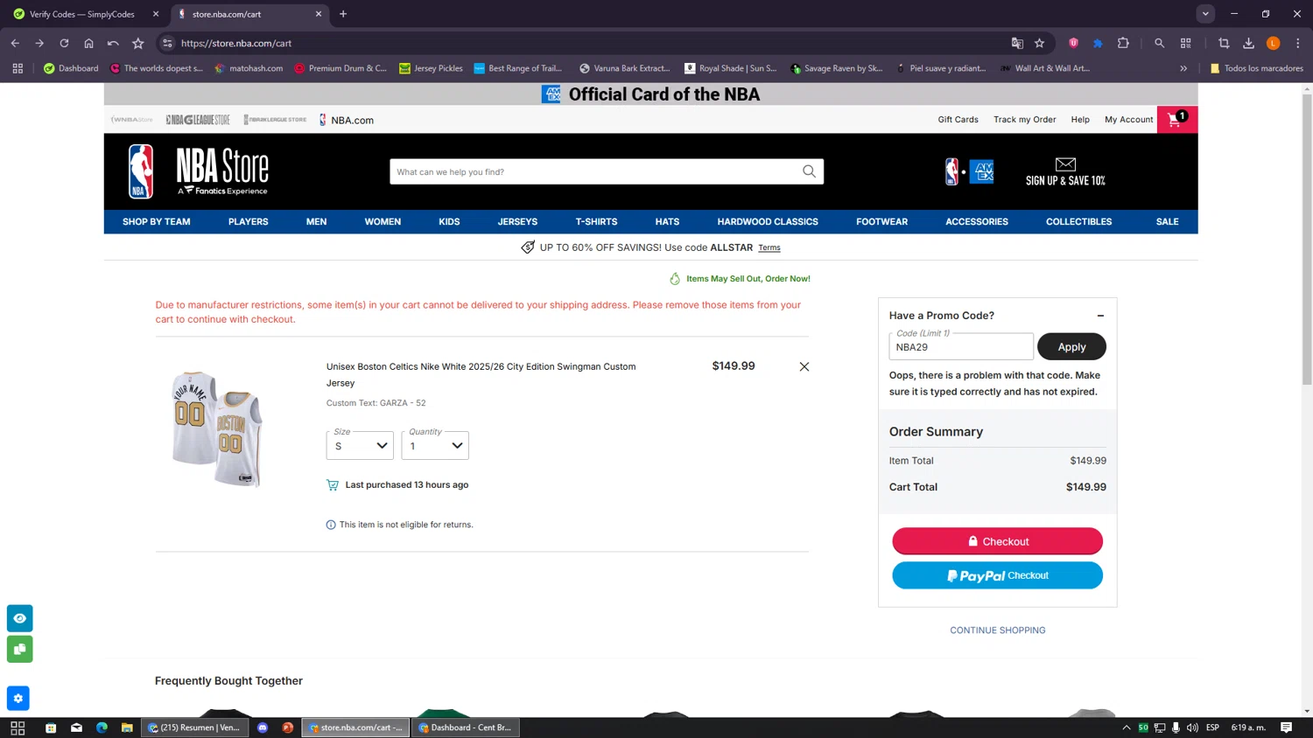
Task: Open a new browser tab with plus icon
Action: 343,14
